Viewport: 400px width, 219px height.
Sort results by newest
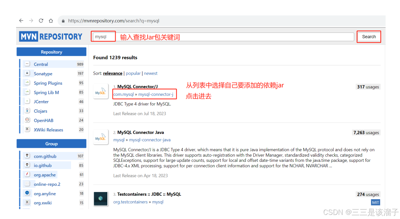(151, 73)
